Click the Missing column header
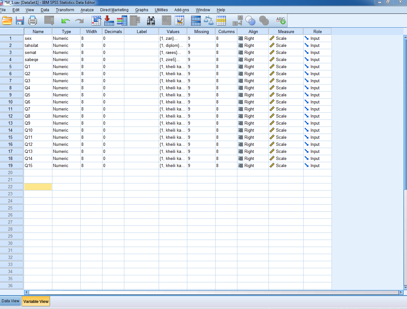 tap(201, 31)
